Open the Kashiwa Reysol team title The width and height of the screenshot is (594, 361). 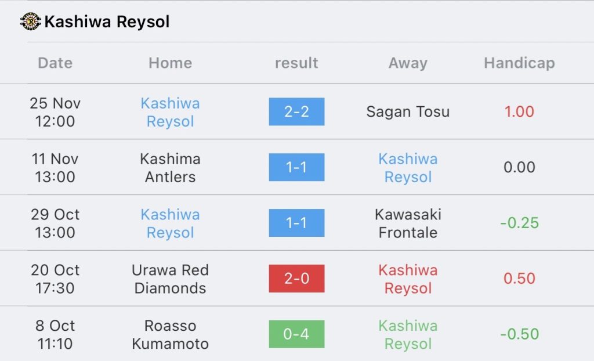tap(107, 22)
